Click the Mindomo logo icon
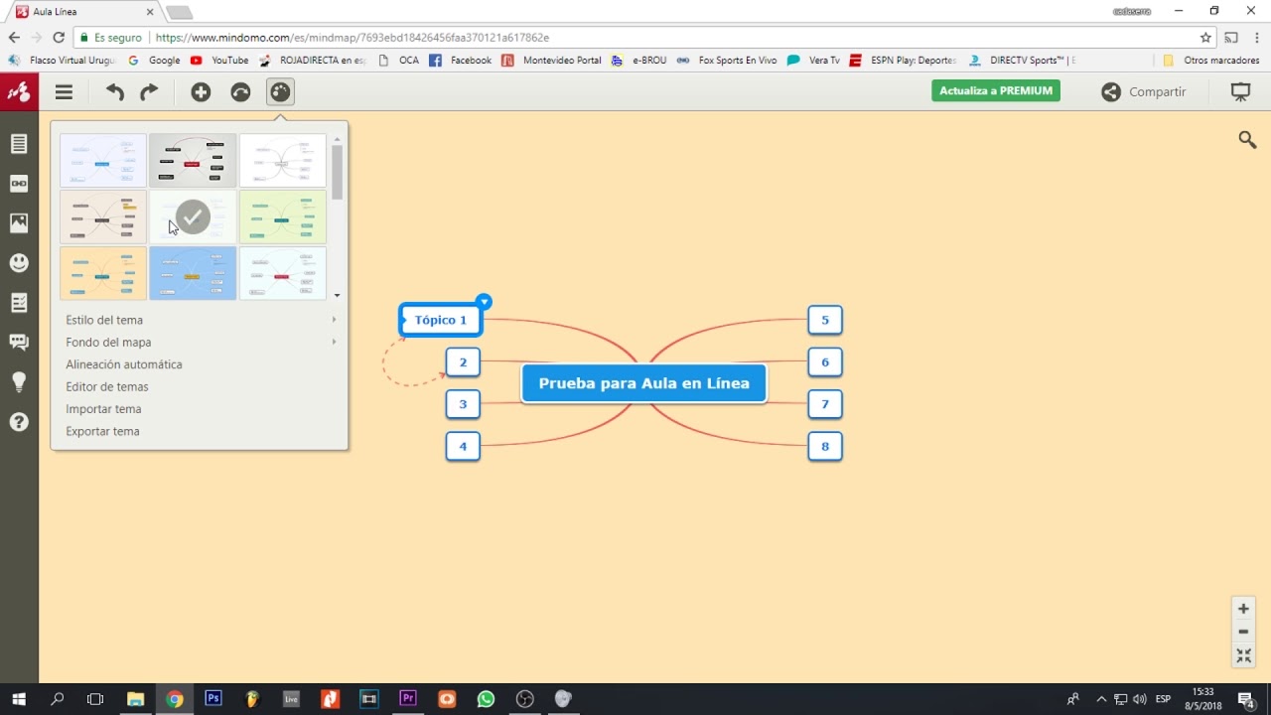Image resolution: width=1271 pixels, height=715 pixels. pyautogui.click(x=19, y=92)
